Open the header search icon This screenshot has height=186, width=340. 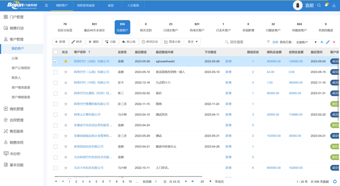319,5
